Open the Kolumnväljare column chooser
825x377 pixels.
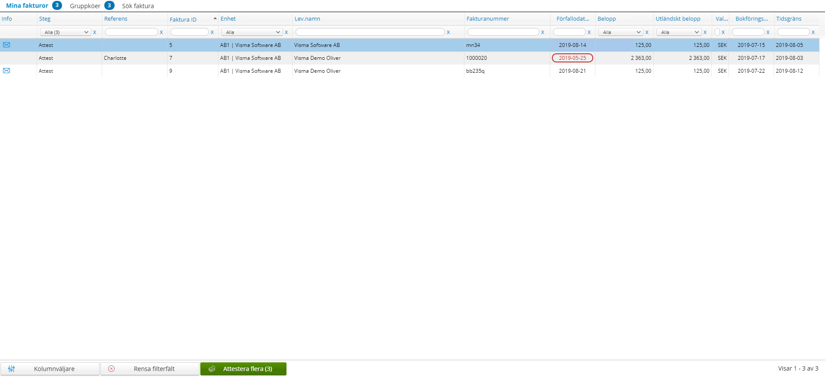point(50,369)
